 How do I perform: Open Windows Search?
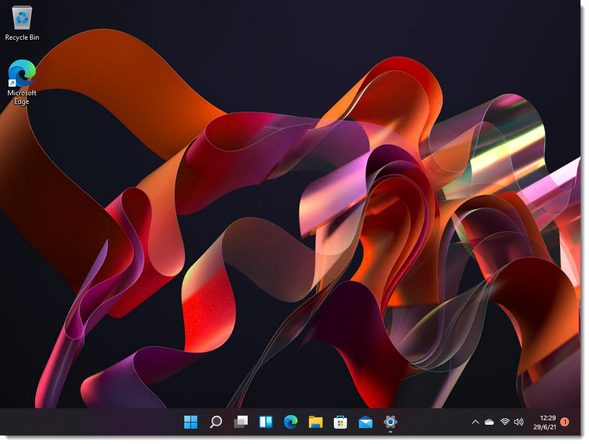tap(215, 422)
